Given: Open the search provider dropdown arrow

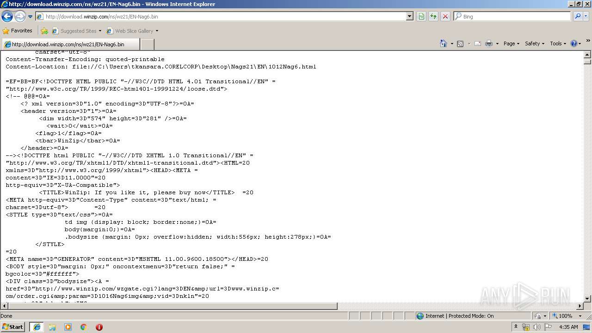Looking at the screenshot, I should pyautogui.click(x=586, y=16).
